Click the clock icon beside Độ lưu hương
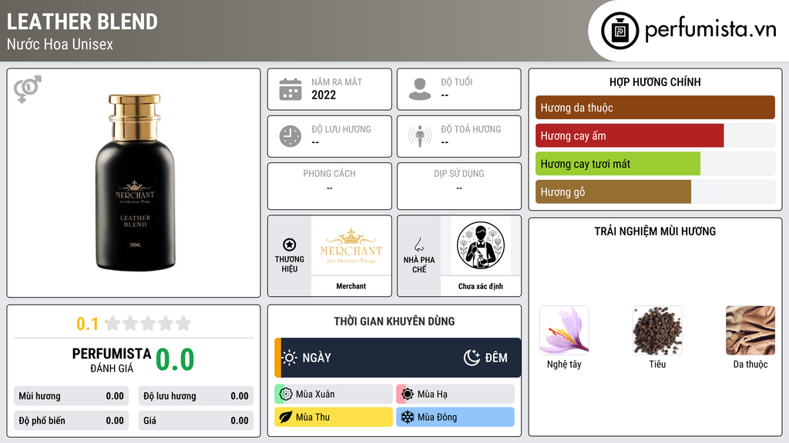 [x=290, y=136]
